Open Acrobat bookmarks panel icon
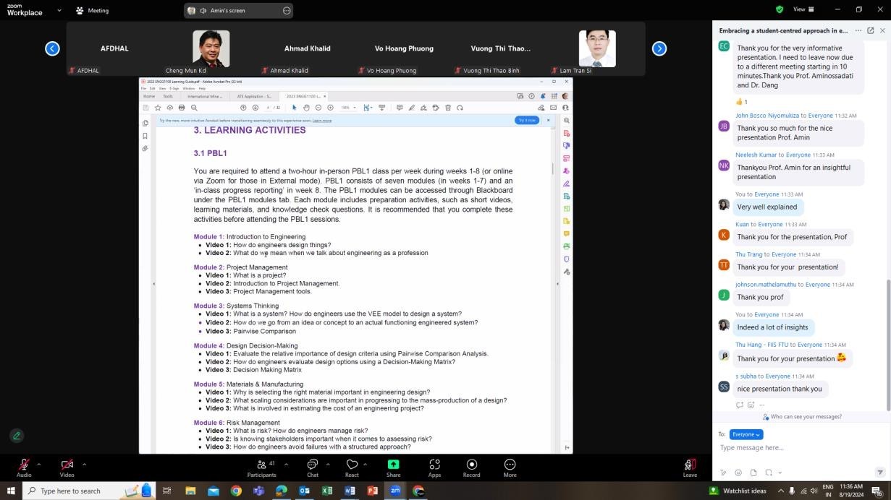Screen dimensions: 891x500 [145, 136]
